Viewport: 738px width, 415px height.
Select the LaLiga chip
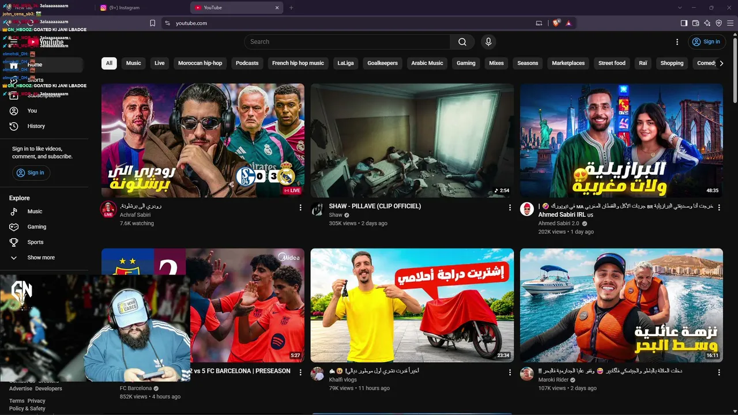pos(346,63)
